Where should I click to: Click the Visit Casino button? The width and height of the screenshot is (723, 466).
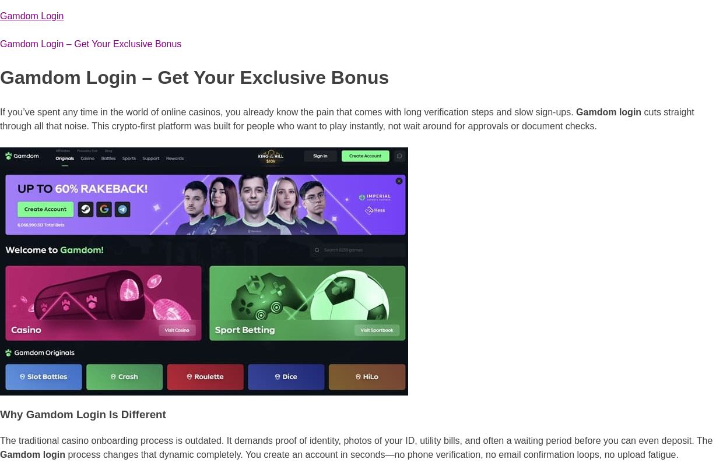(x=177, y=330)
